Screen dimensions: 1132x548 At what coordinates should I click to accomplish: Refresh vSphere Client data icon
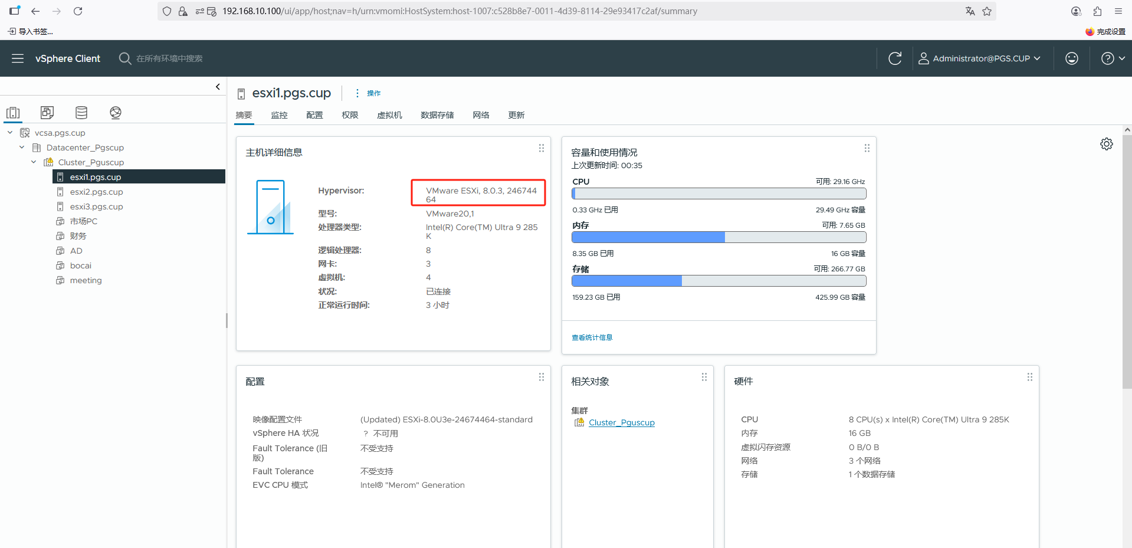point(895,58)
